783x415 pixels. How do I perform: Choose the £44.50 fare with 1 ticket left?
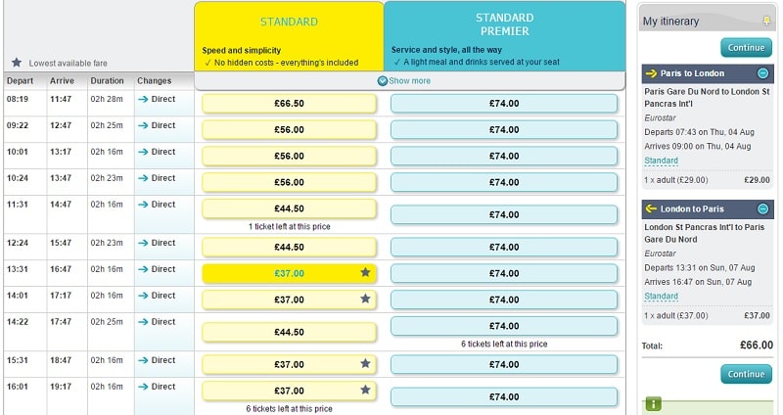pos(289,208)
